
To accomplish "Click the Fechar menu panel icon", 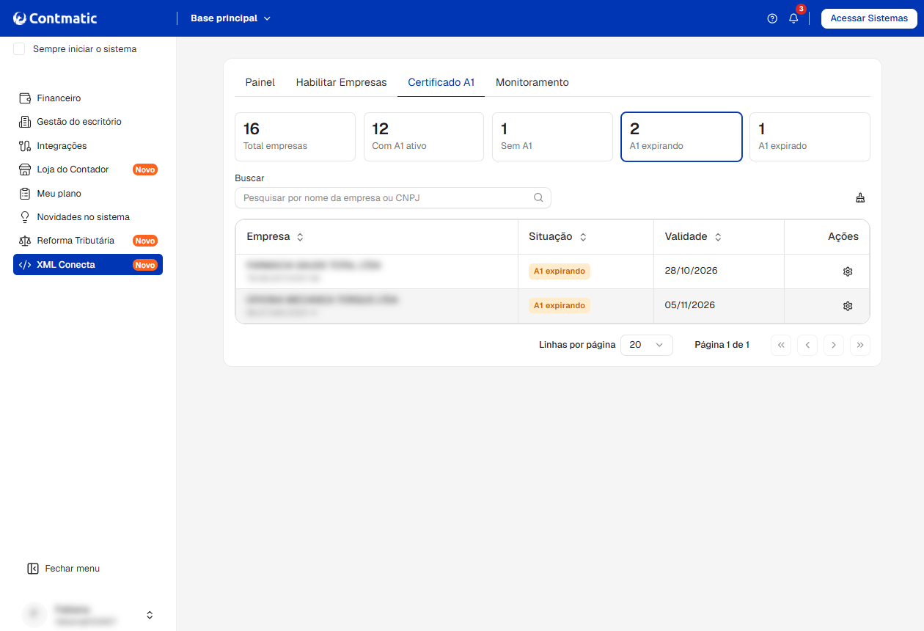I will click(x=33, y=569).
